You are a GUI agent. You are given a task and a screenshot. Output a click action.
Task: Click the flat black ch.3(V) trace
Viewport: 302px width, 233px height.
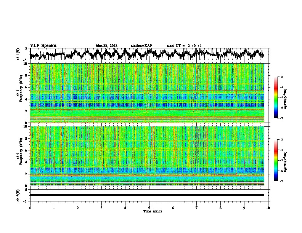click(x=147, y=195)
